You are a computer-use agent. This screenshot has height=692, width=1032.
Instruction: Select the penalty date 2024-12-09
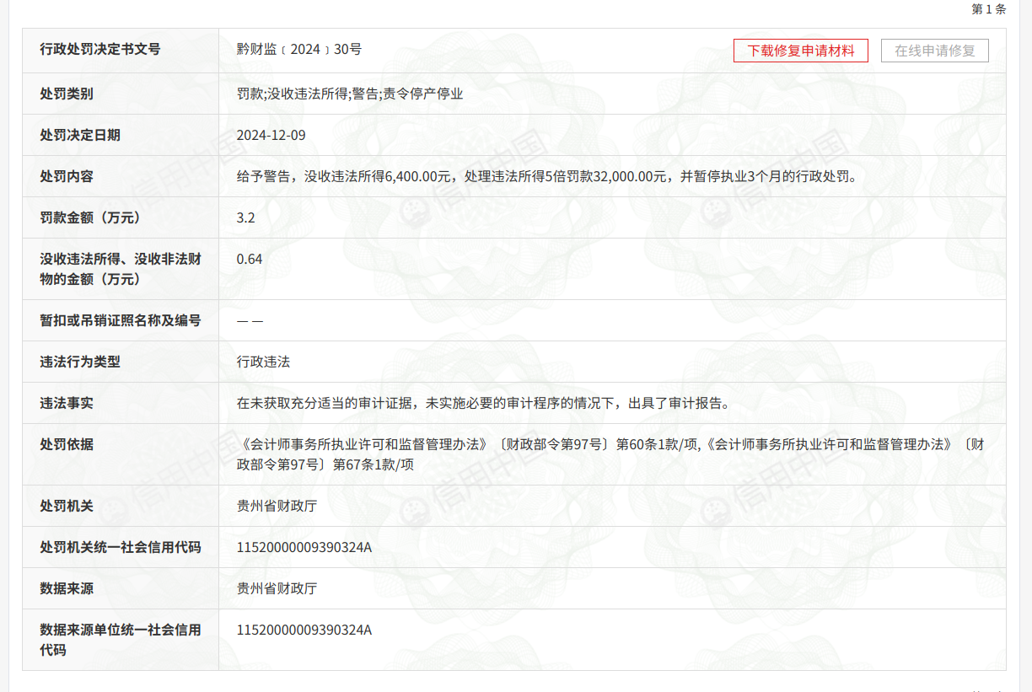271,135
